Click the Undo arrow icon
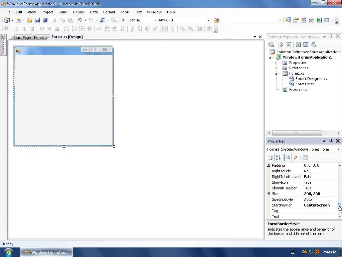The width and height of the screenshot is (342, 257). [79, 20]
